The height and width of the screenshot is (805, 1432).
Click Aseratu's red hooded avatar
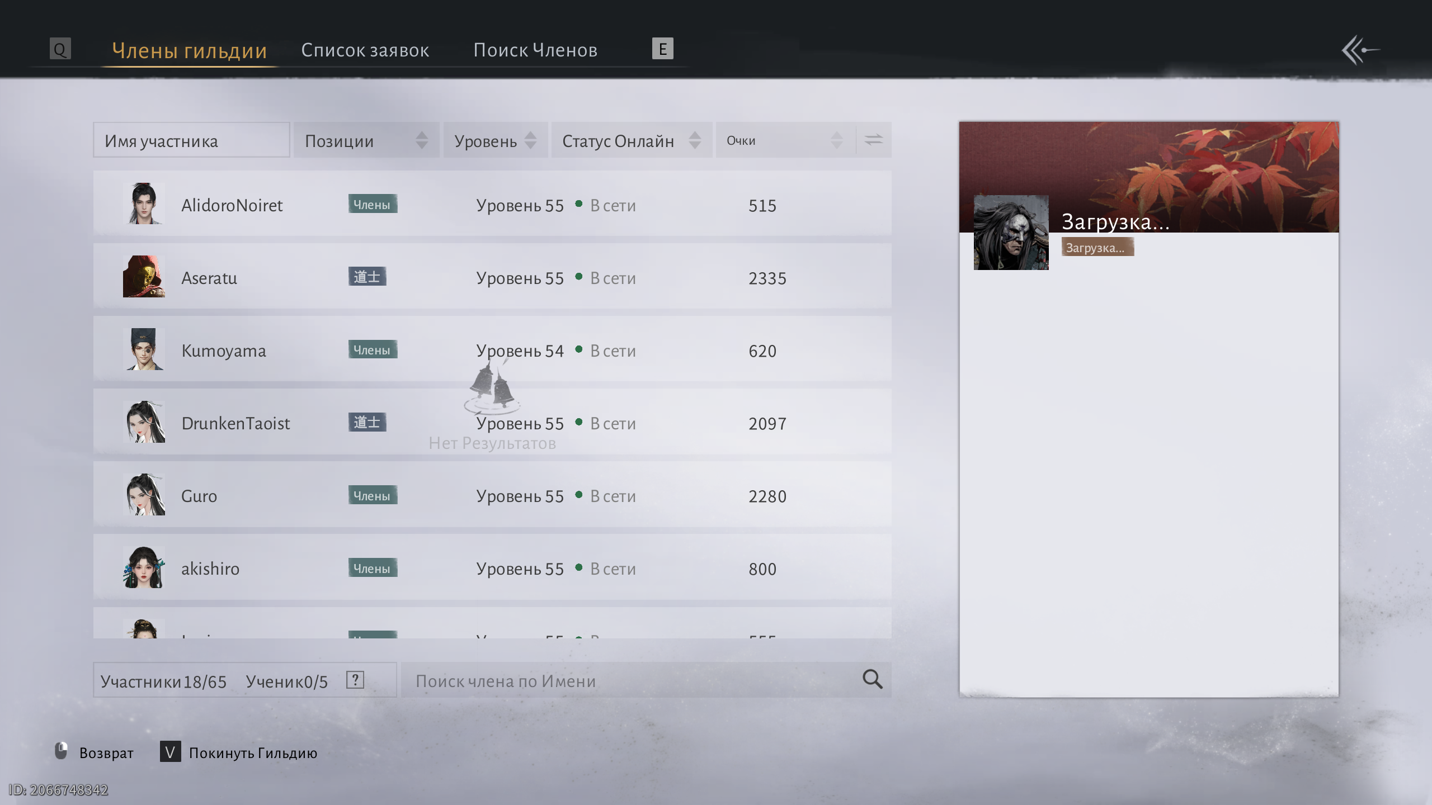point(144,277)
